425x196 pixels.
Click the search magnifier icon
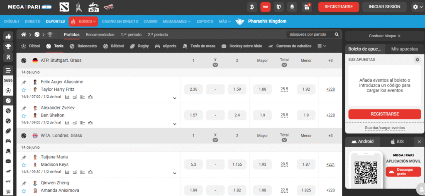pyautogui.click(x=336, y=34)
